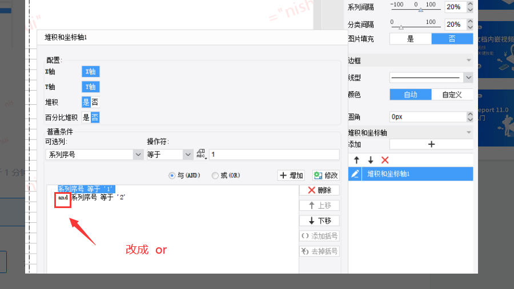Click the 增加 add condition button
This screenshot has width=514, height=289.
pyautogui.click(x=291, y=176)
